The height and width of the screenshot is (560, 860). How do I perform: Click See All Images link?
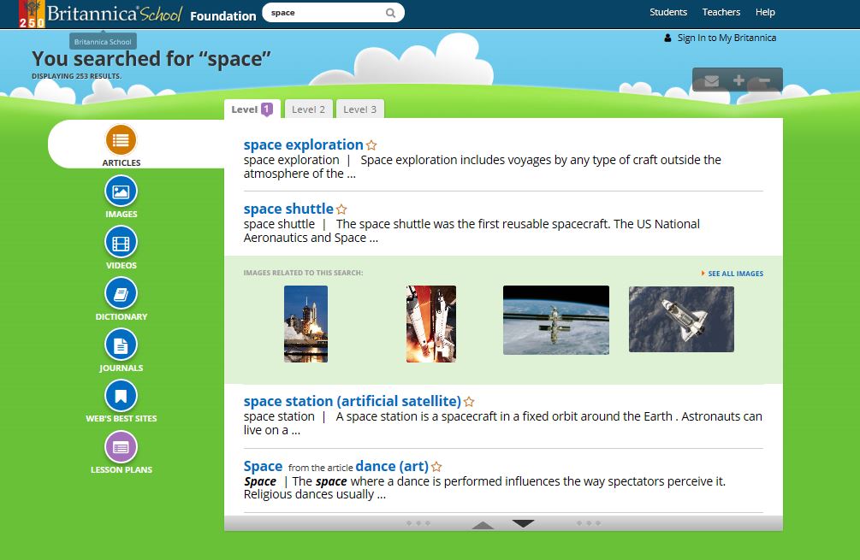pyautogui.click(x=735, y=274)
